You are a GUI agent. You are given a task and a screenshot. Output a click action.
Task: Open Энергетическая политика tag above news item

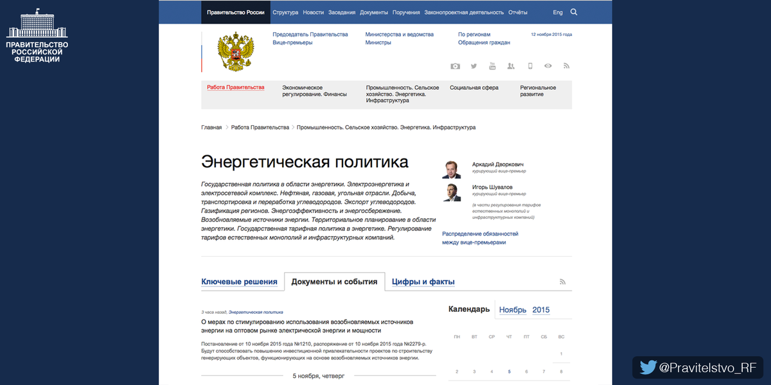tap(256, 311)
